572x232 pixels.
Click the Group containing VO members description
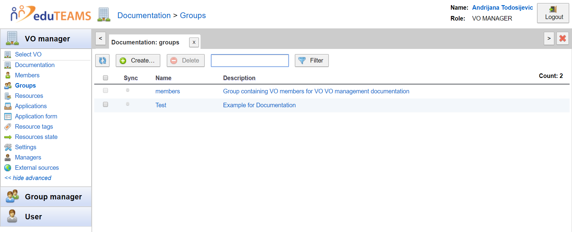pos(316,91)
